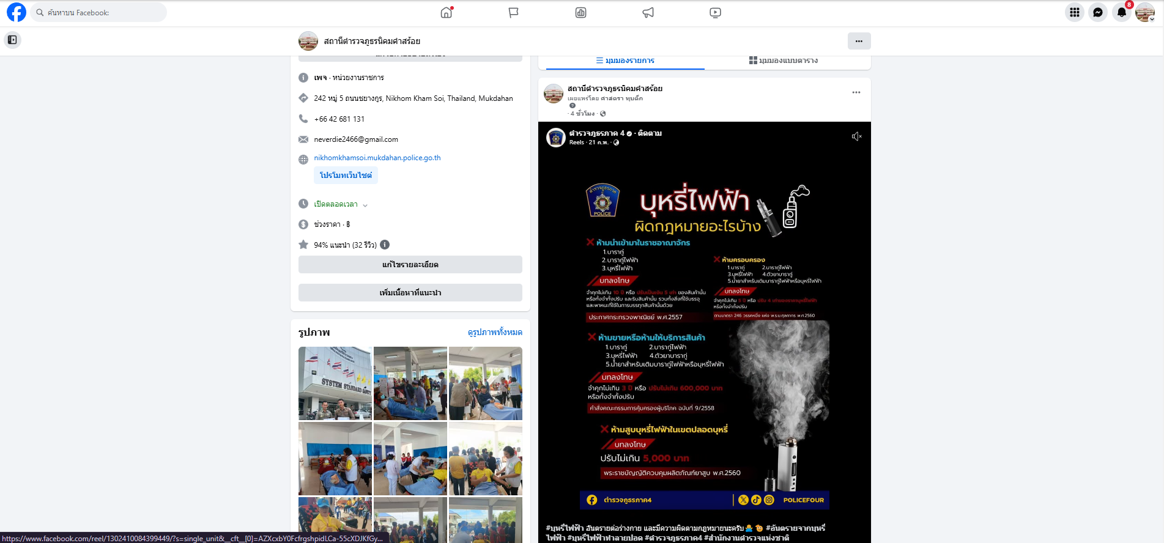Open Facebook home feed icon
The image size is (1164, 543).
pos(447,12)
